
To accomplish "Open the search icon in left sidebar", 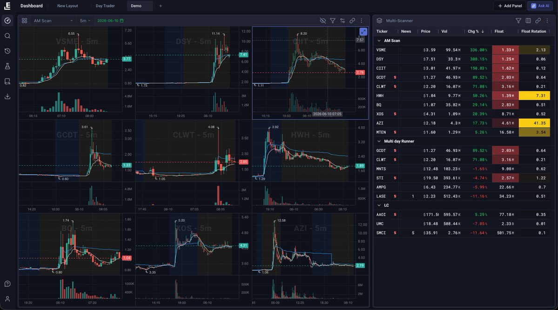I will pyautogui.click(x=7, y=36).
